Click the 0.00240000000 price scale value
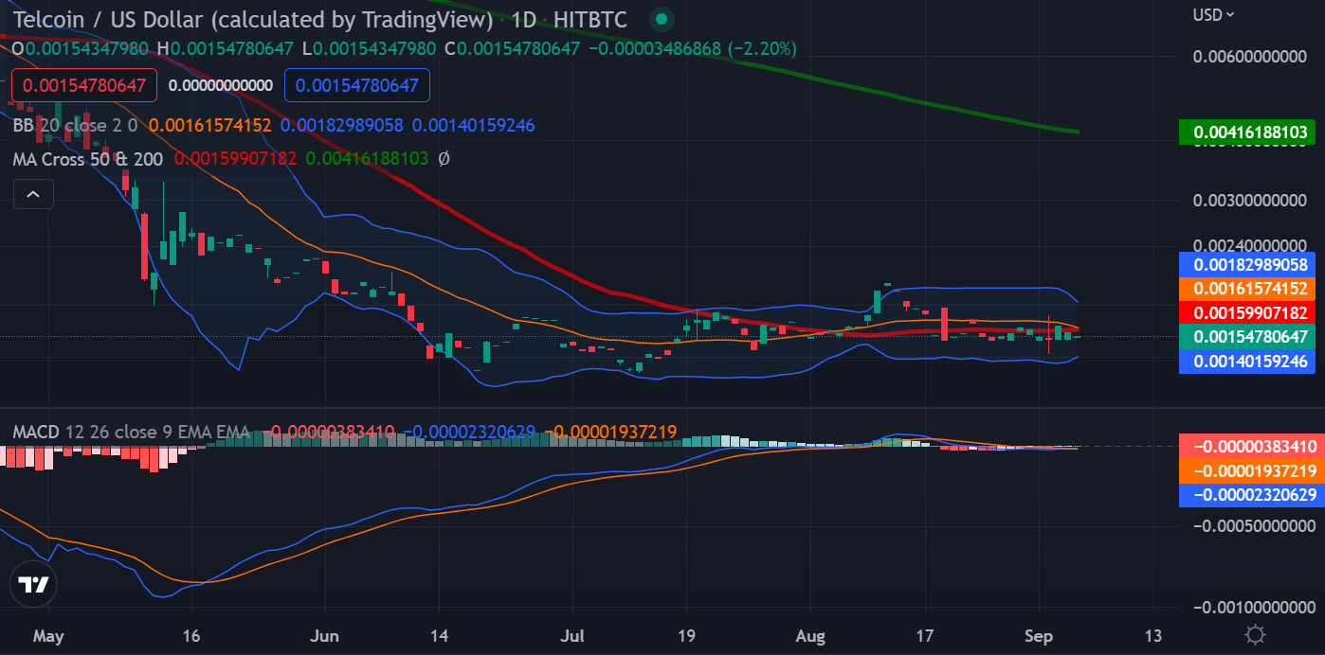 (1251, 245)
